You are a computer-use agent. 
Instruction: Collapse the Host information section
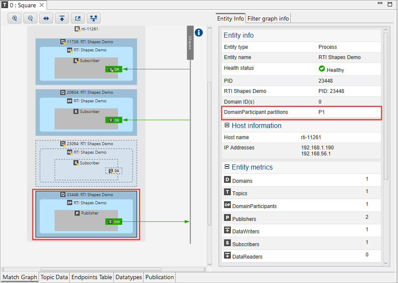point(227,125)
